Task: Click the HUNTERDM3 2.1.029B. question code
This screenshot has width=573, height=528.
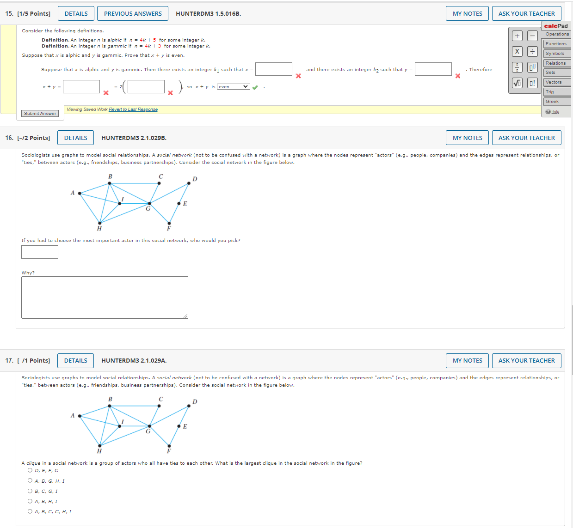Action: tap(134, 138)
